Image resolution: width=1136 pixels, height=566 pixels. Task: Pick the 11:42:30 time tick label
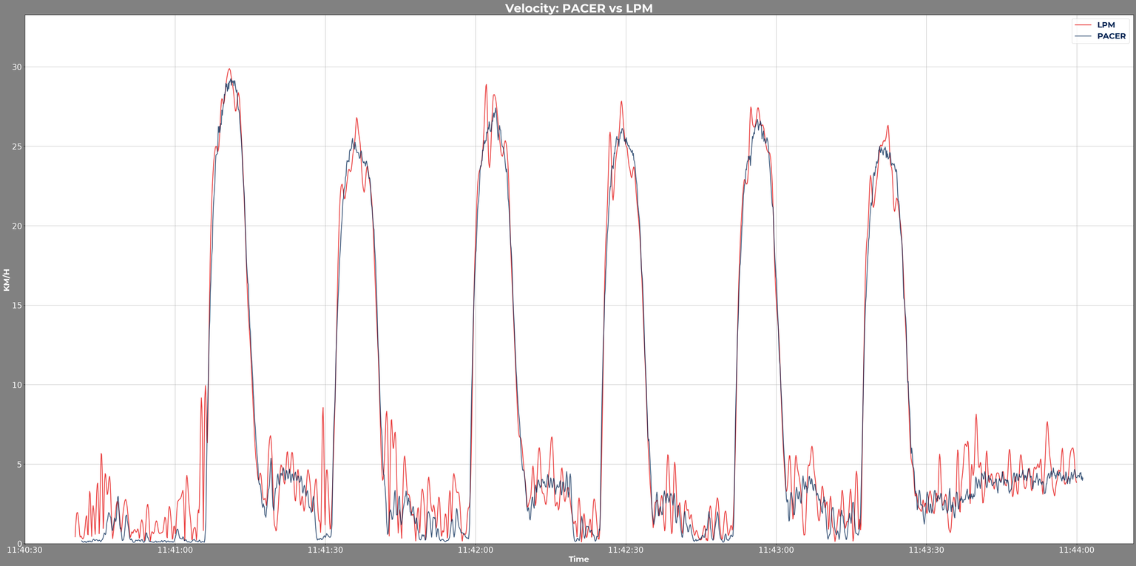pyautogui.click(x=626, y=550)
